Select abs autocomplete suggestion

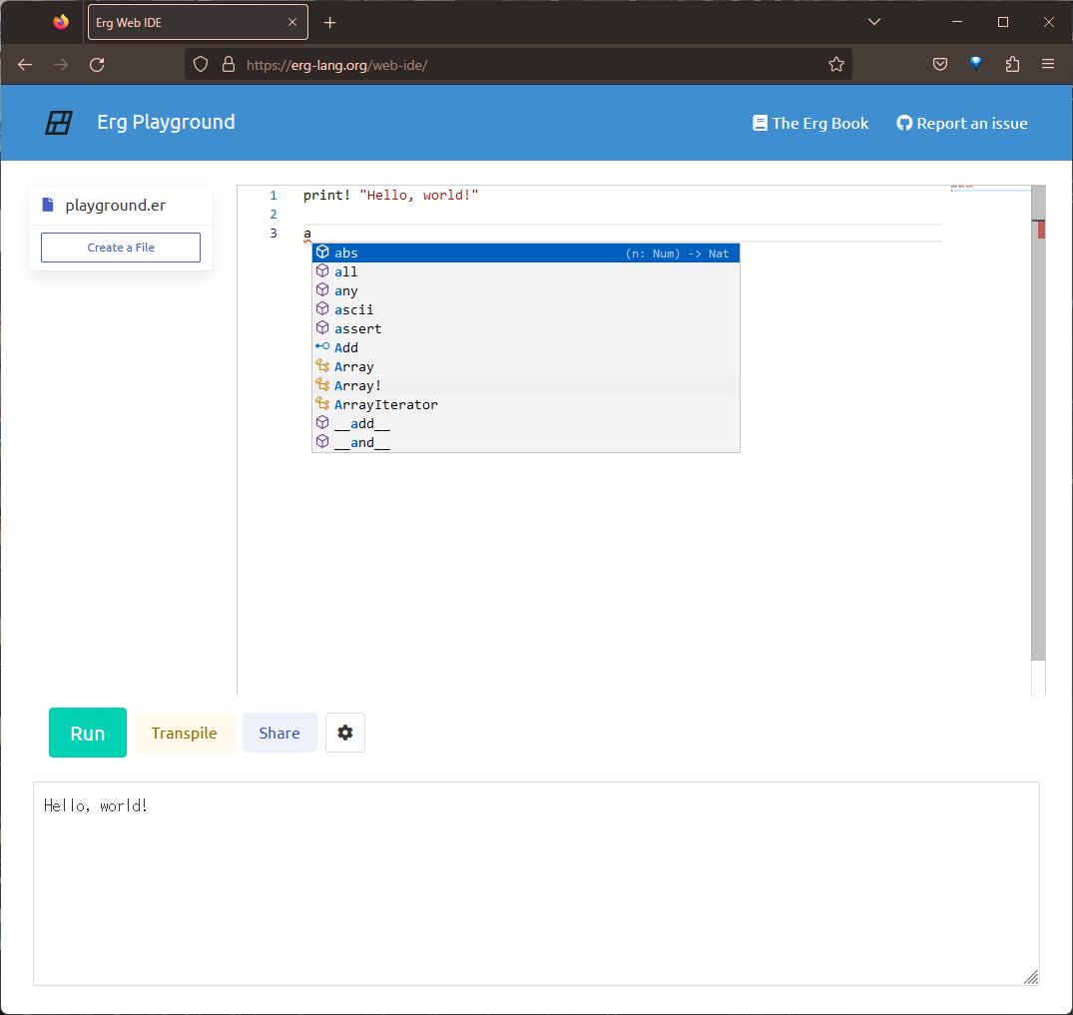click(x=526, y=253)
